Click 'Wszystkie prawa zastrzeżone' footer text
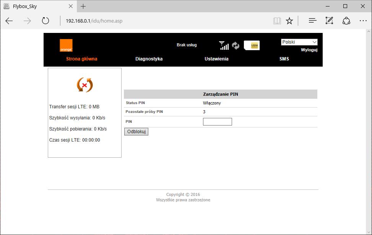The image size is (372, 235). [x=183, y=200]
